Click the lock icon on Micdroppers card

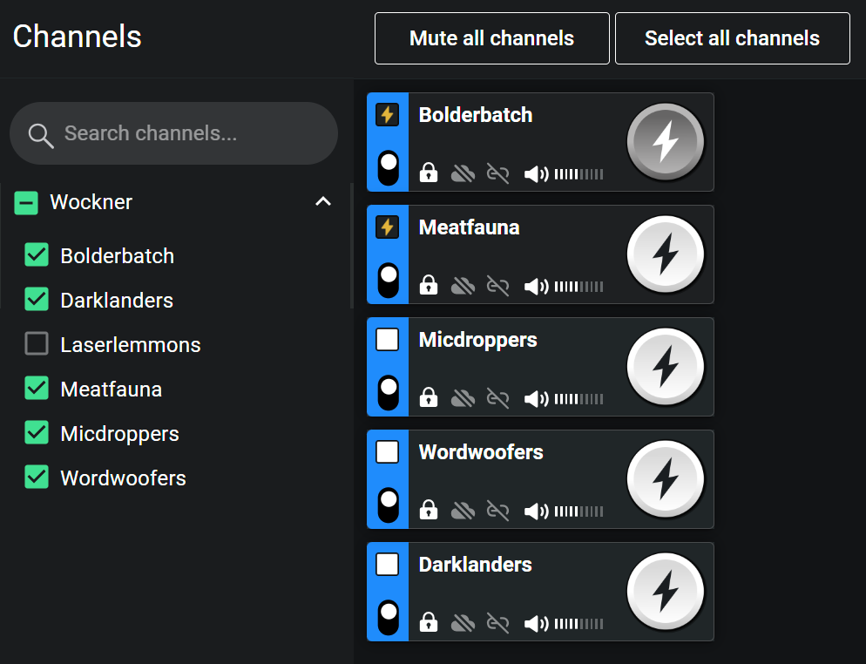(428, 397)
